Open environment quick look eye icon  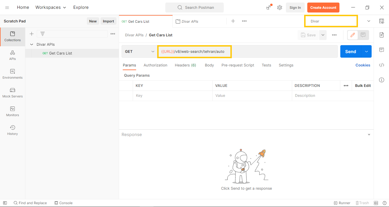pyautogui.click(x=382, y=21)
